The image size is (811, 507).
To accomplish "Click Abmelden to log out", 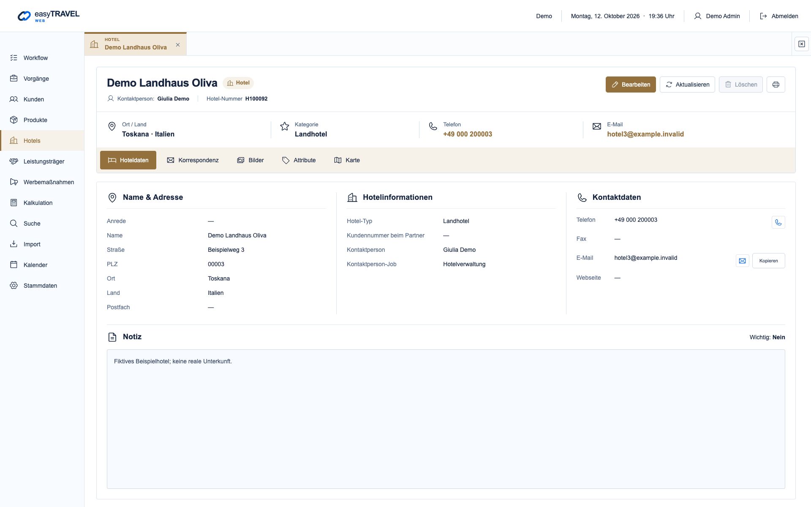I will [779, 16].
